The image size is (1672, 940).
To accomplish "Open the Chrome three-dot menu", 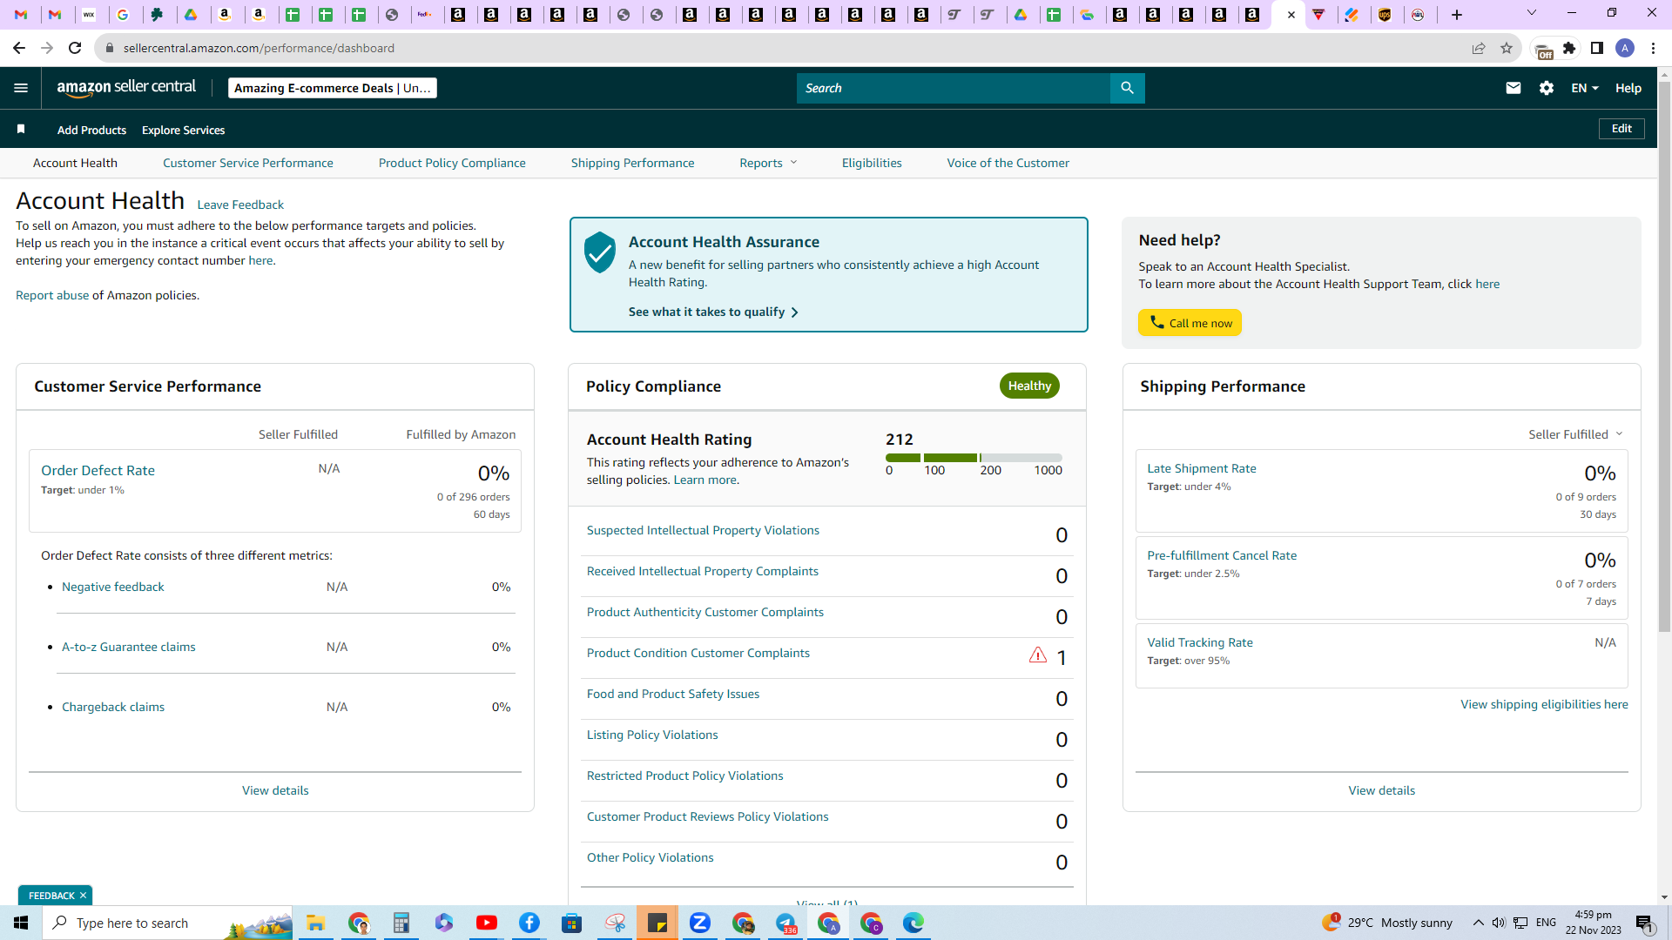I will 1653,48.
